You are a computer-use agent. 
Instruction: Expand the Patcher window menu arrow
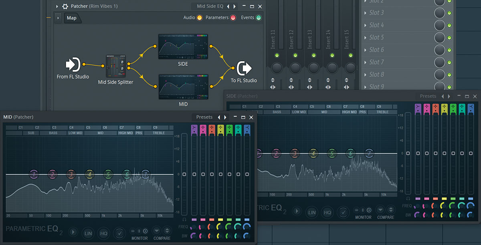[x=57, y=6]
